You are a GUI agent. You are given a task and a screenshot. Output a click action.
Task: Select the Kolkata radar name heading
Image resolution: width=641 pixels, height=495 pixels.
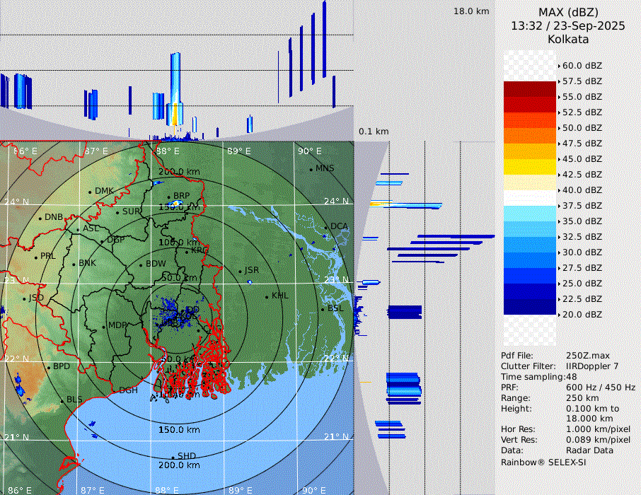568,39
